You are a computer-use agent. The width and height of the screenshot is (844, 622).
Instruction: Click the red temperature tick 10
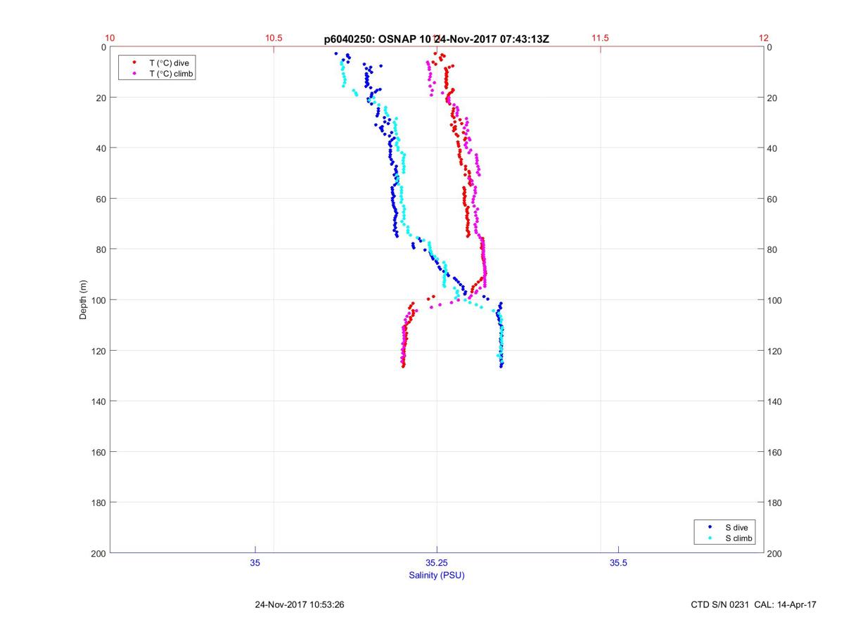(110, 38)
